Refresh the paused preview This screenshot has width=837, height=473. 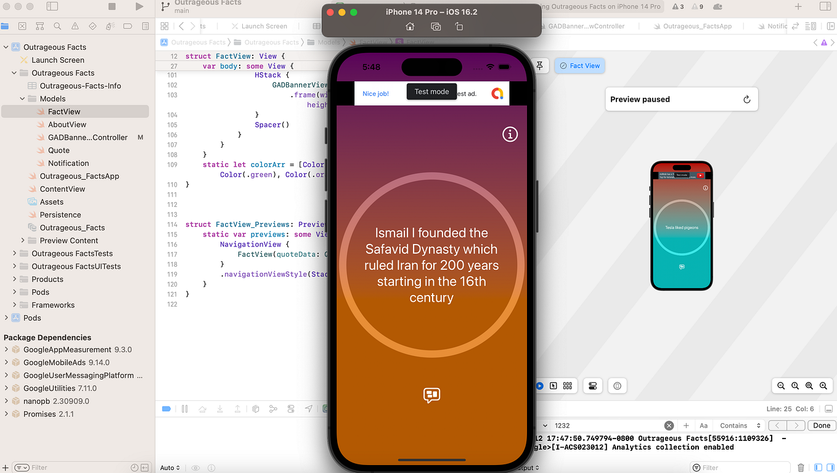[746, 99]
